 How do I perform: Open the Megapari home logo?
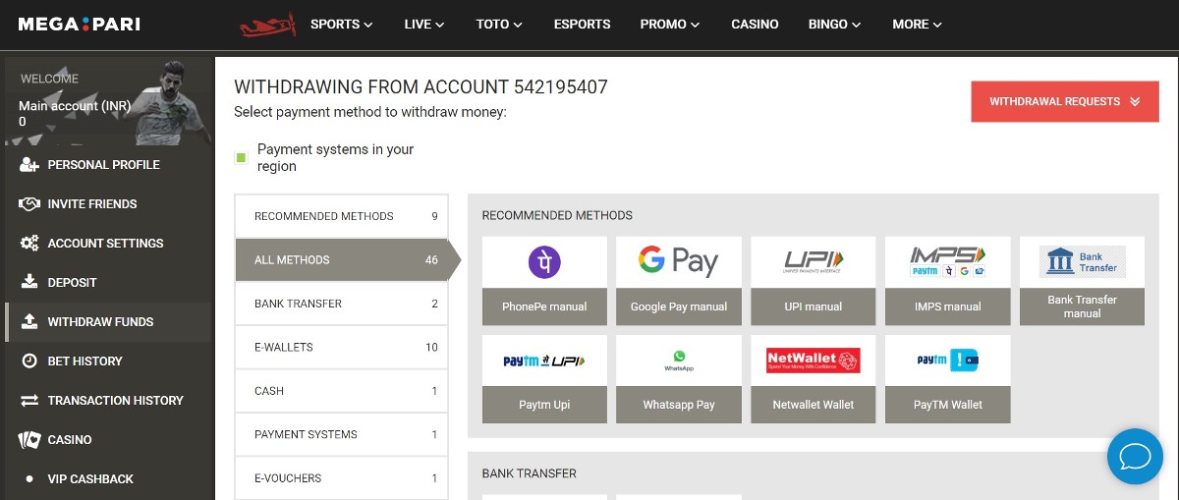pyautogui.click(x=80, y=24)
